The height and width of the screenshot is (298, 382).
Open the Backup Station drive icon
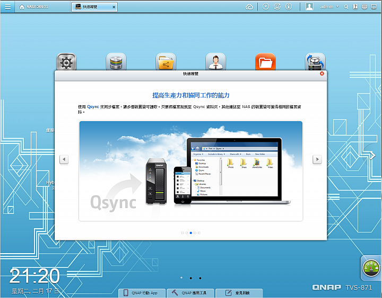click(x=315, y=62)
